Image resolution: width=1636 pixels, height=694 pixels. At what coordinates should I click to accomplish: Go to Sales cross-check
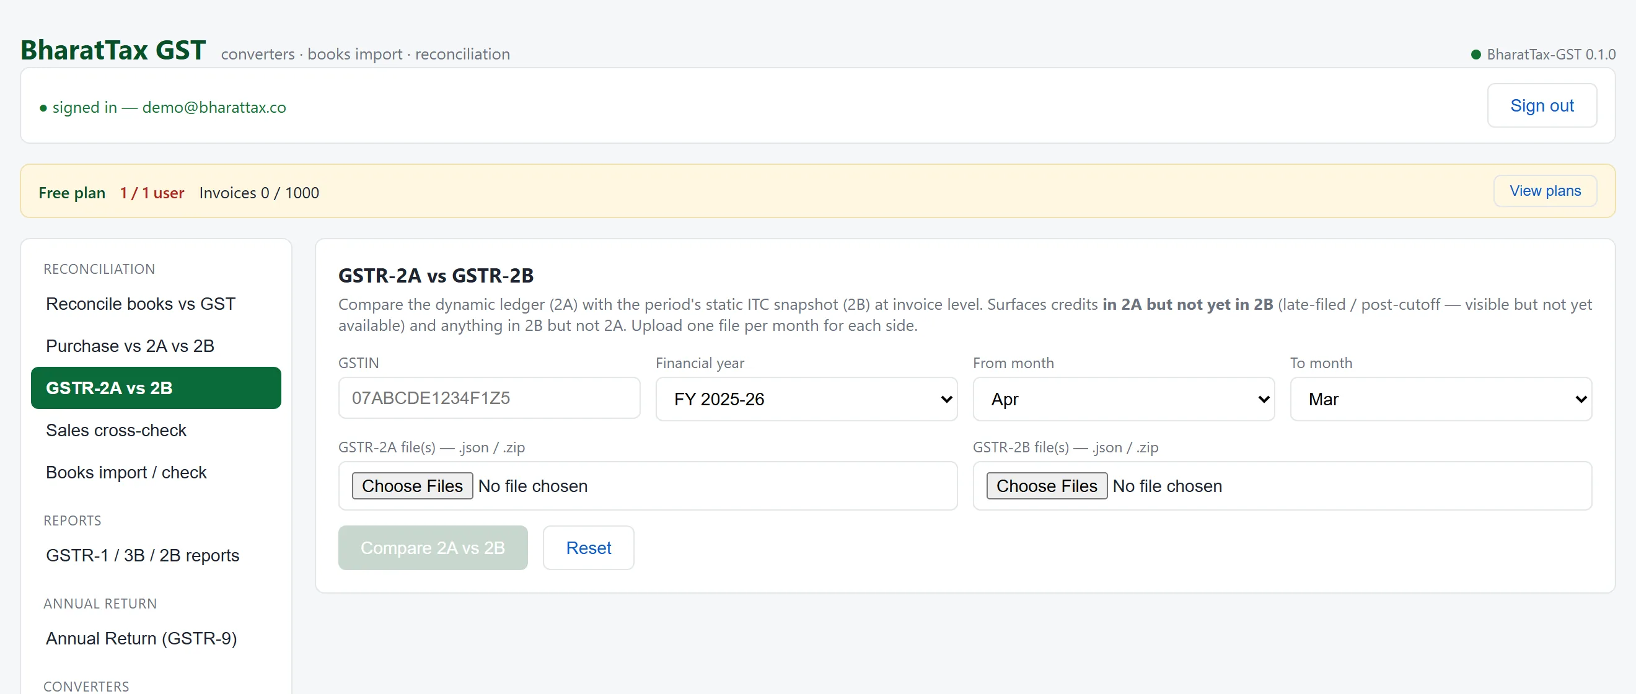156,431
